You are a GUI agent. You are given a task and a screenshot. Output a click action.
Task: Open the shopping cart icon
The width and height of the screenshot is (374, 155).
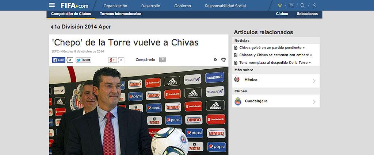coord(279,5)
